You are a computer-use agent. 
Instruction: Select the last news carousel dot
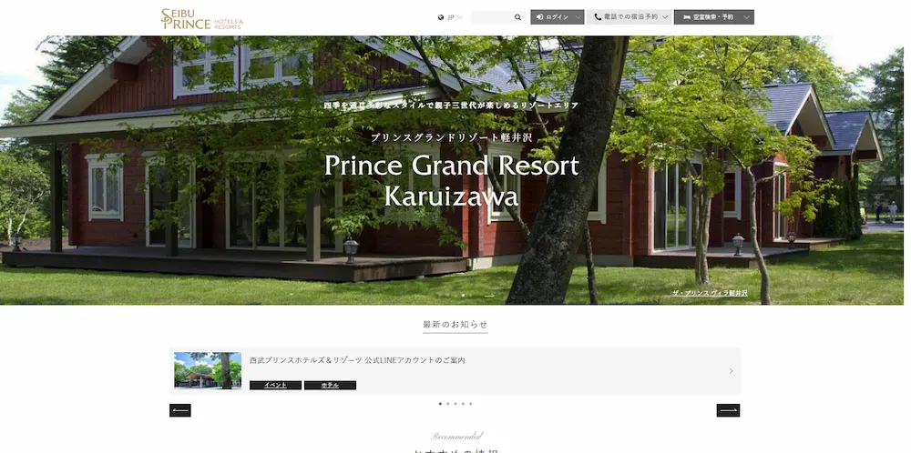pyautogui.click(x=471, y=404)
